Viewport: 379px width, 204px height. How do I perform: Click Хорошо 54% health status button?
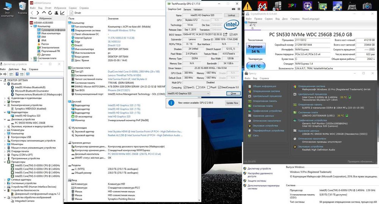click(255, 49)
